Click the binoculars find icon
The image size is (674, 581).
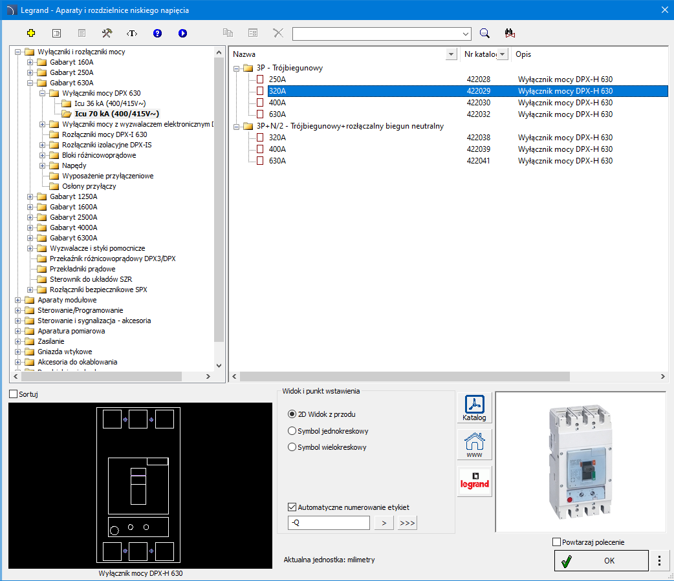tap(510, 33)
